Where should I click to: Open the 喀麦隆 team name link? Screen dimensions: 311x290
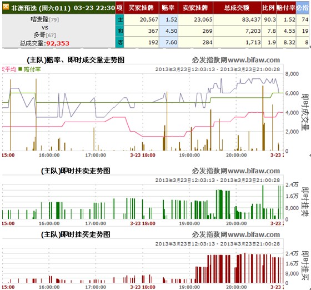tap(39, 19)
